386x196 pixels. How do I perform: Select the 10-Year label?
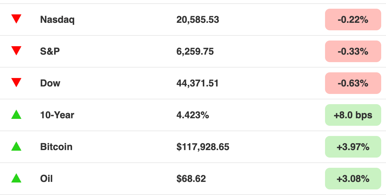(57, 115)
